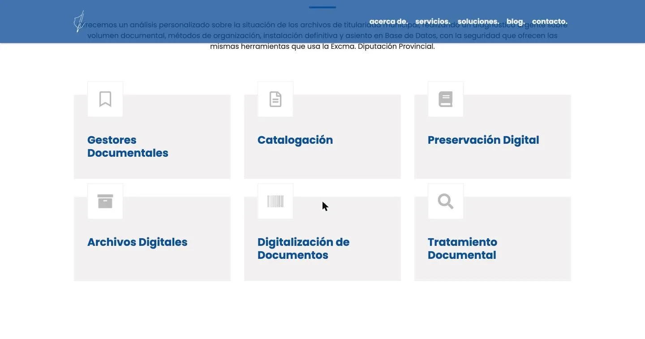Click the archive box icon for Archivos Digitales

105,201
